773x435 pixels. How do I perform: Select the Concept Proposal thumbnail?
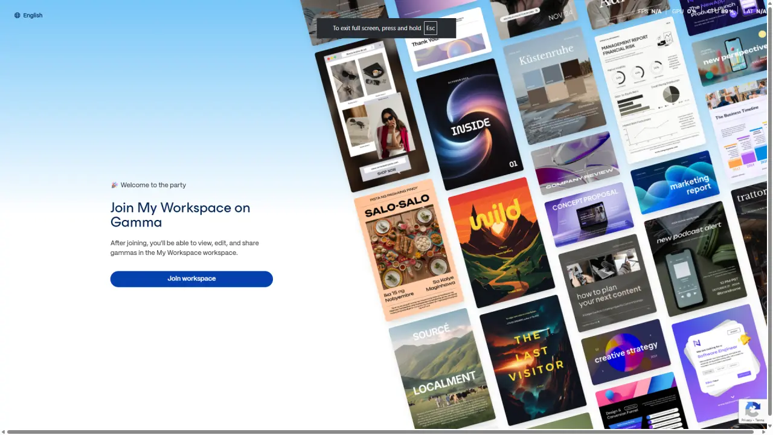coord(589,214)
